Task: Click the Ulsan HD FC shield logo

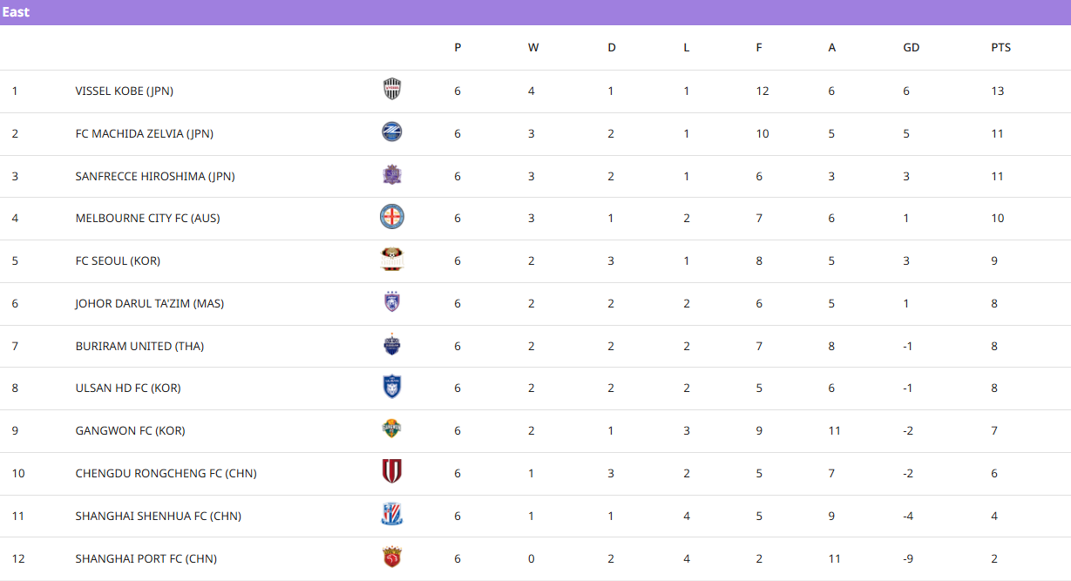Action: pos(392,387)
